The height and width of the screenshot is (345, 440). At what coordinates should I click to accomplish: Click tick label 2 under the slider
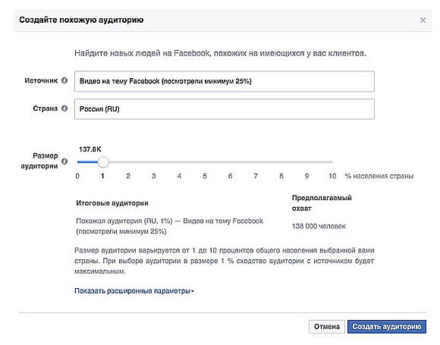pos(128,176)
